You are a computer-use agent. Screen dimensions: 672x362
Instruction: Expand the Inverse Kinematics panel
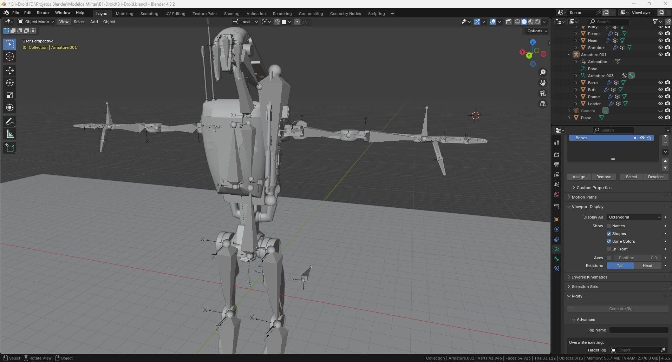click(x=589, y=277)
